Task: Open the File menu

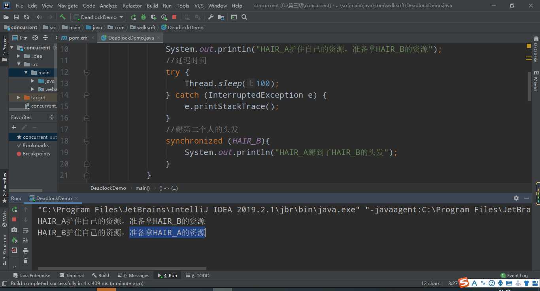Action: tap(19, 6)
